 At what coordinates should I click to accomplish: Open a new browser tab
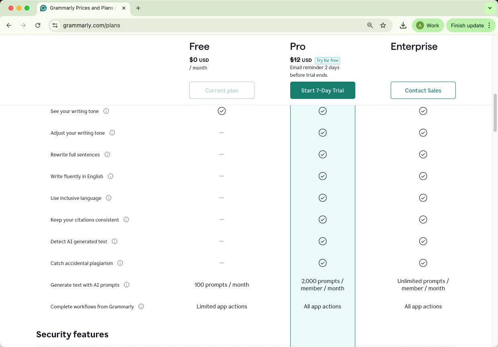[138, 8]
